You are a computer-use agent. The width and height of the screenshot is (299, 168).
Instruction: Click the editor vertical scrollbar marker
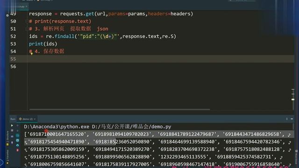pos(293,99)
